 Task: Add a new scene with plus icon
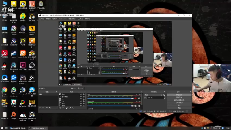point(40,108)
